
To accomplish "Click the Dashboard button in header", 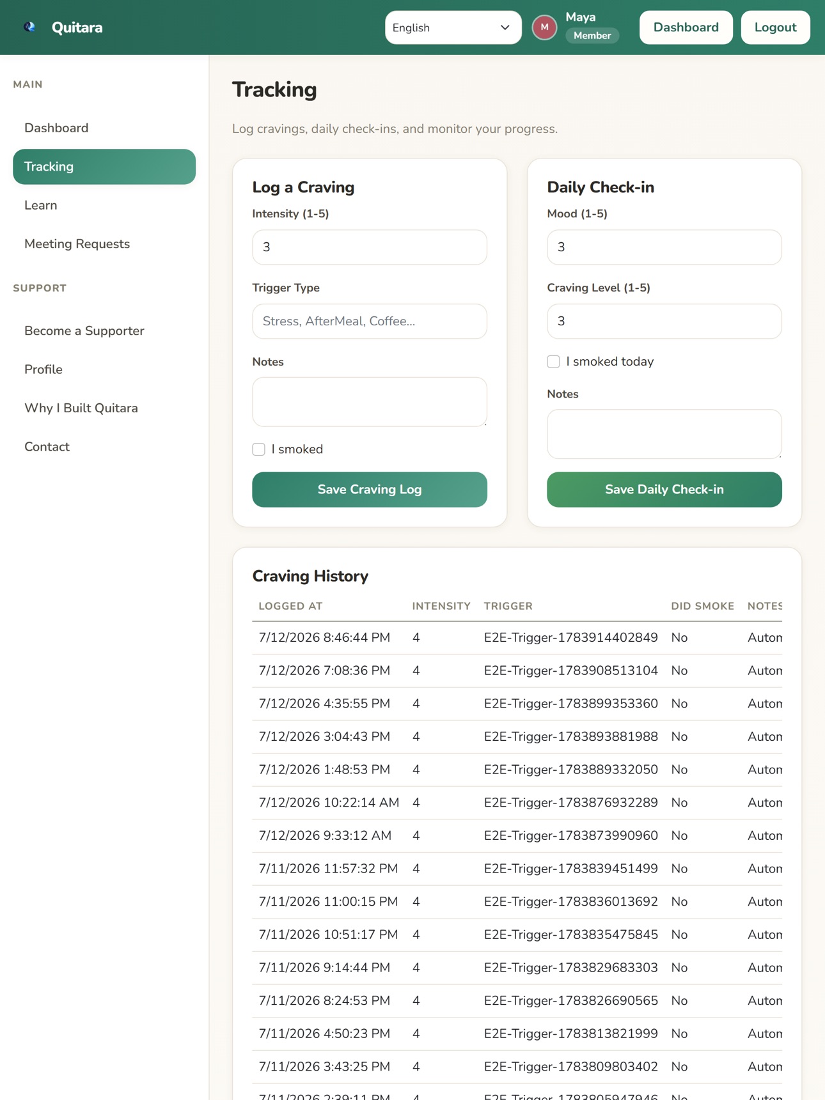I will pos(686,27).
